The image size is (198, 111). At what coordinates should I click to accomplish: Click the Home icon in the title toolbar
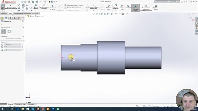click(22, 2)
